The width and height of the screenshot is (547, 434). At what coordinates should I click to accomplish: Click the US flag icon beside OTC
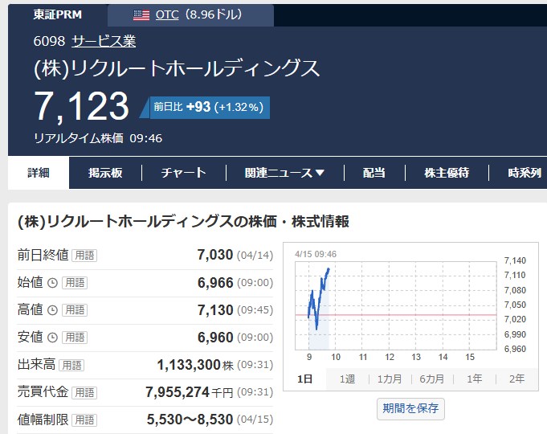[141, 15]
